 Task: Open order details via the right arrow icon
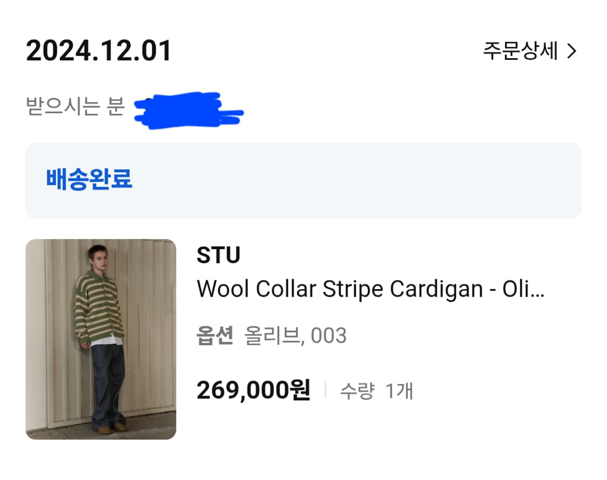573,51
